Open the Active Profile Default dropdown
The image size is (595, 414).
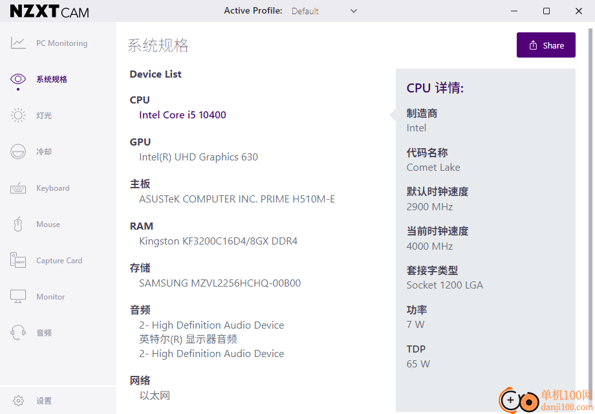tap(325, 11)
